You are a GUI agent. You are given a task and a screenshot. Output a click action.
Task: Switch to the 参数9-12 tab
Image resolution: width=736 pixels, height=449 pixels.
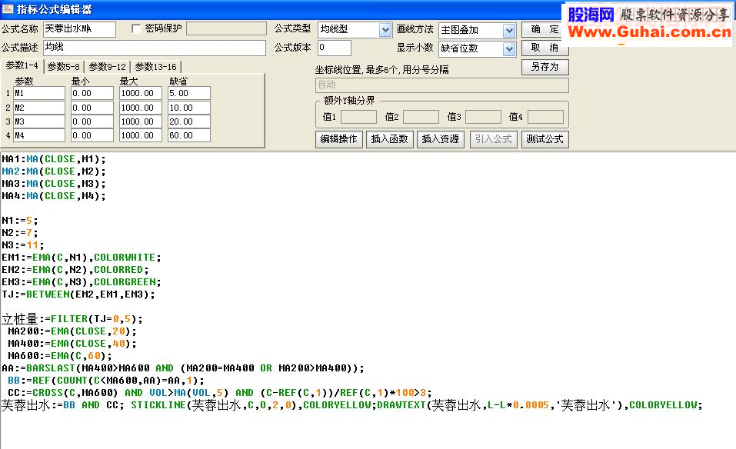[x=108, y=67]
